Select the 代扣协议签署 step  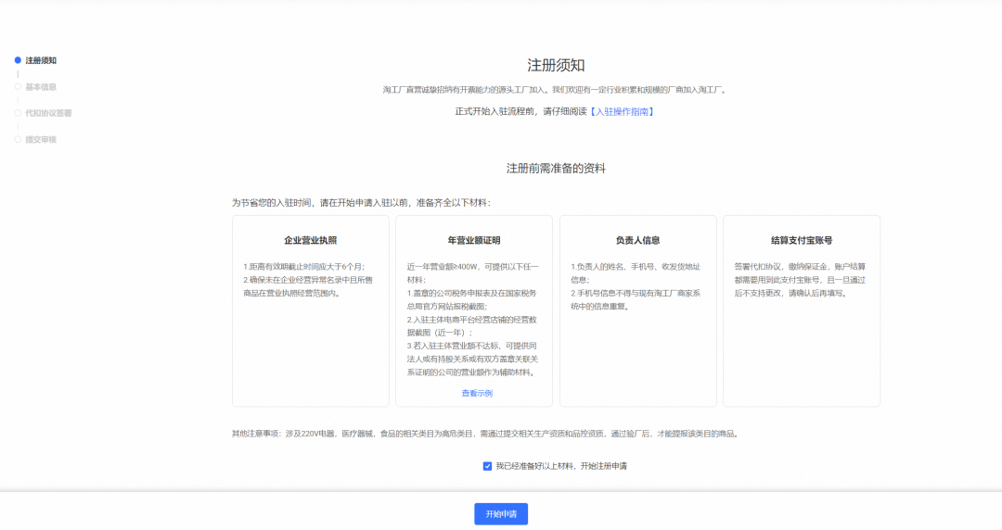click(x=48, y=113)
